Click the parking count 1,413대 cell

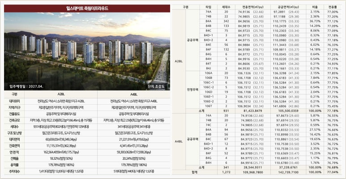tap(61, 171)
